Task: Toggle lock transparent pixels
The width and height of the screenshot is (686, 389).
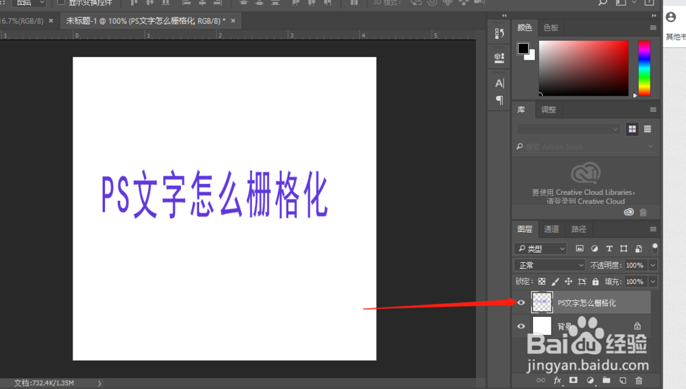Action: (542, 281)
